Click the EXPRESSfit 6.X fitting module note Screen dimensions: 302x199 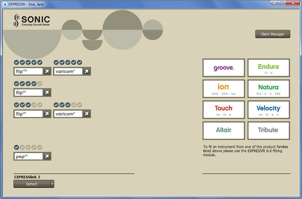(246, 151)
